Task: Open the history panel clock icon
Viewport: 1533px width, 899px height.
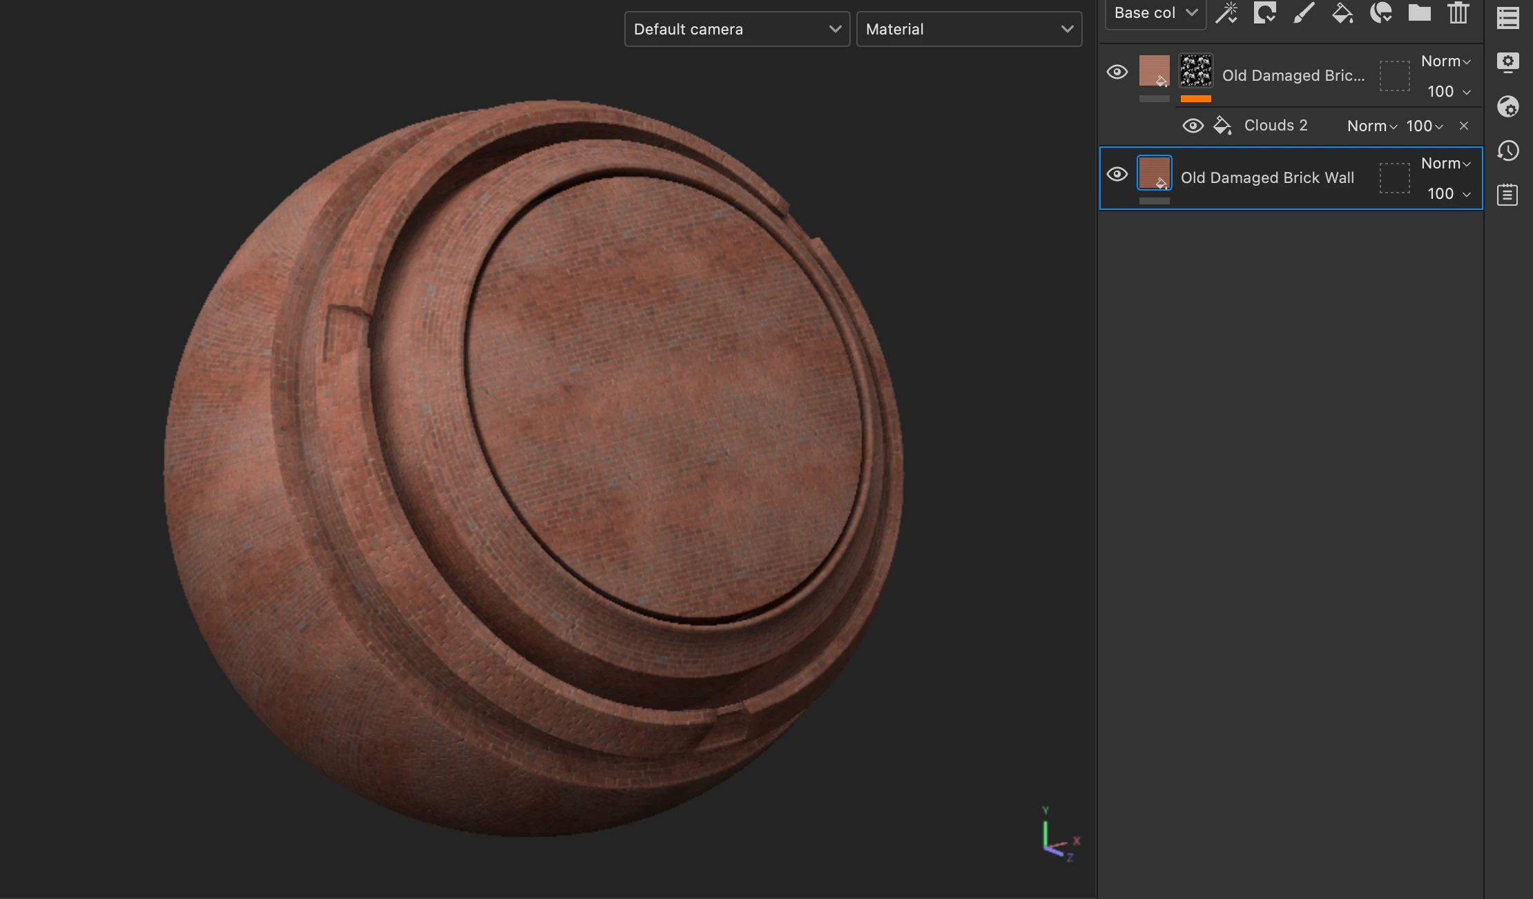Action: click(x=1507, y=151)
